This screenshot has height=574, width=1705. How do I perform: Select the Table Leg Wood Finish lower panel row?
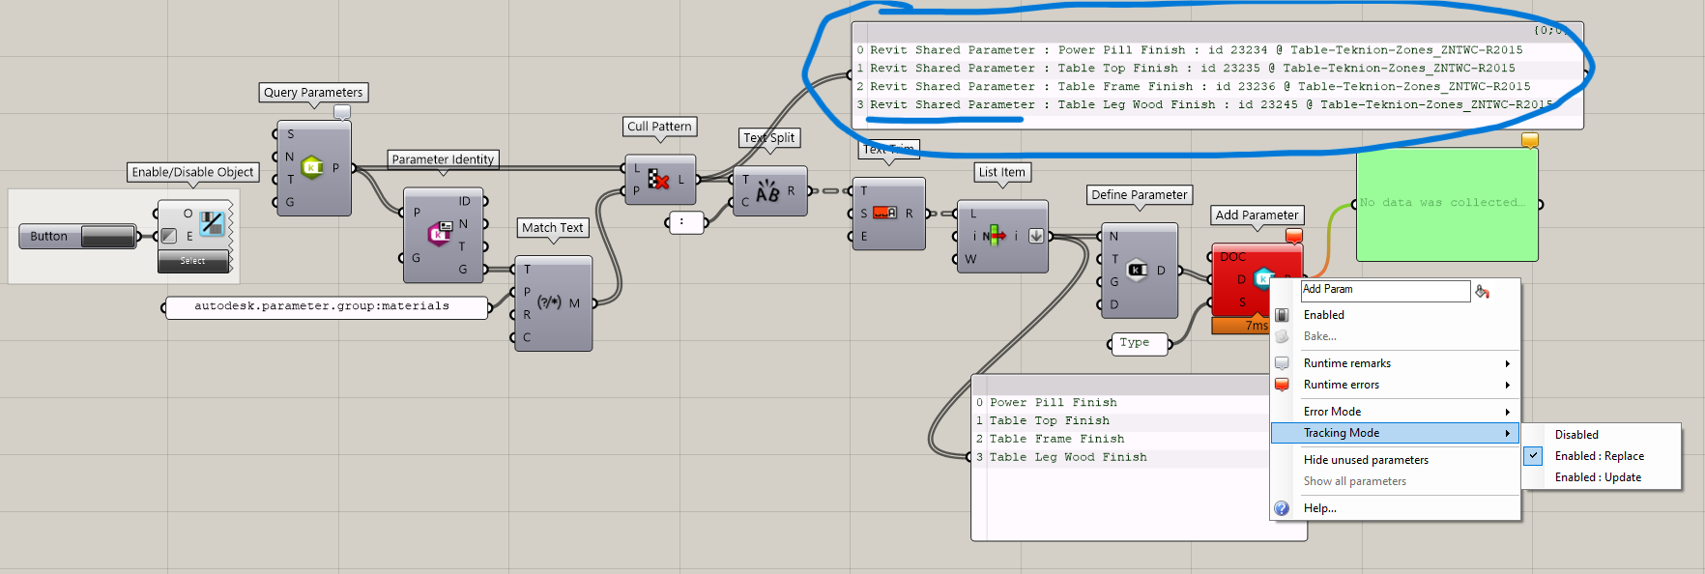coord(1119,458)
